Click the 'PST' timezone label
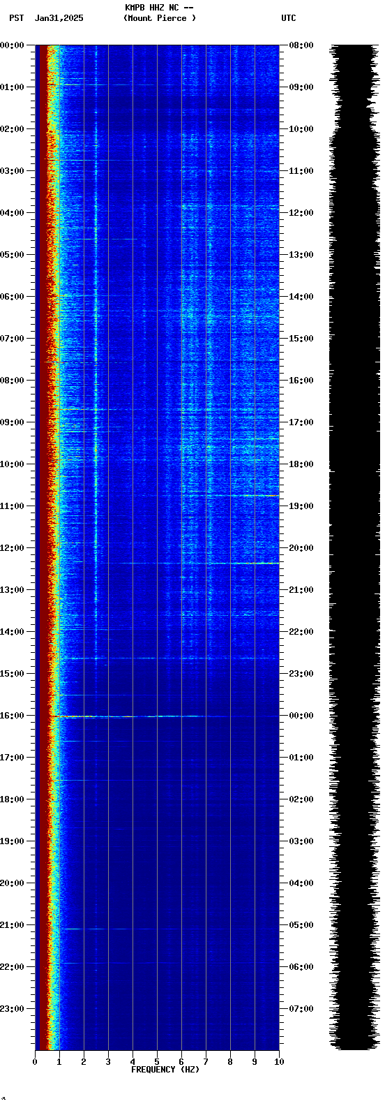The width and height of the screenshot is (385, 1106). pos(16,18)
